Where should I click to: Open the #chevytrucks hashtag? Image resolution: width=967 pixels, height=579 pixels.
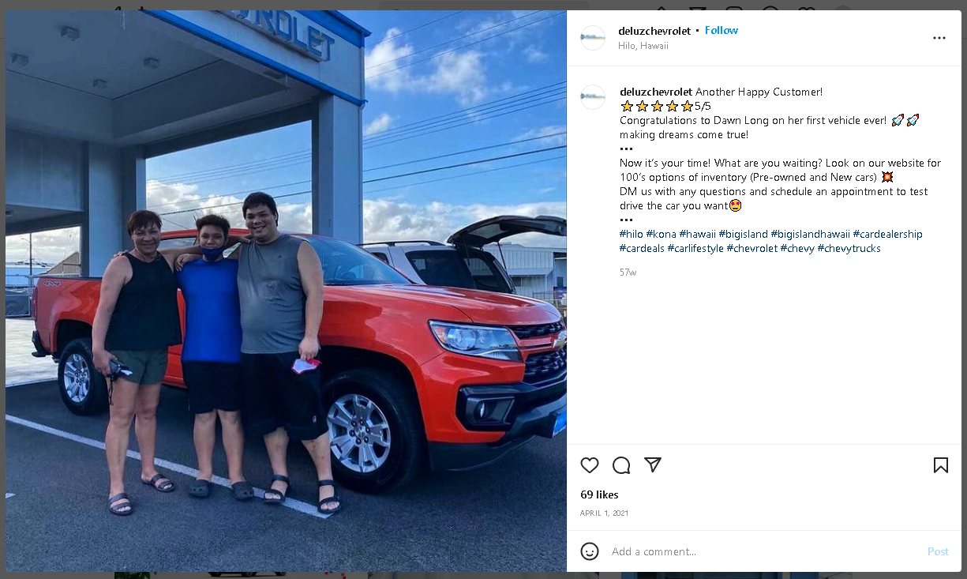click(x=849, y=249)
